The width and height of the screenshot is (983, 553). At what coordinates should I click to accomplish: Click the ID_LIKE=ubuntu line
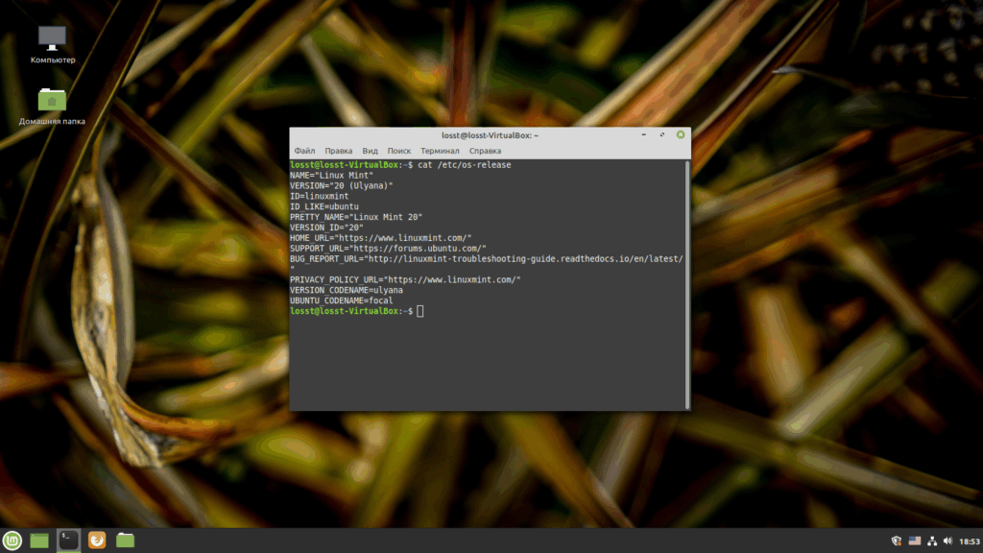click(x=324, y=206)
